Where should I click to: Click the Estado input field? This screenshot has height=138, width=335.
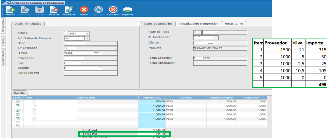point(91,68)
